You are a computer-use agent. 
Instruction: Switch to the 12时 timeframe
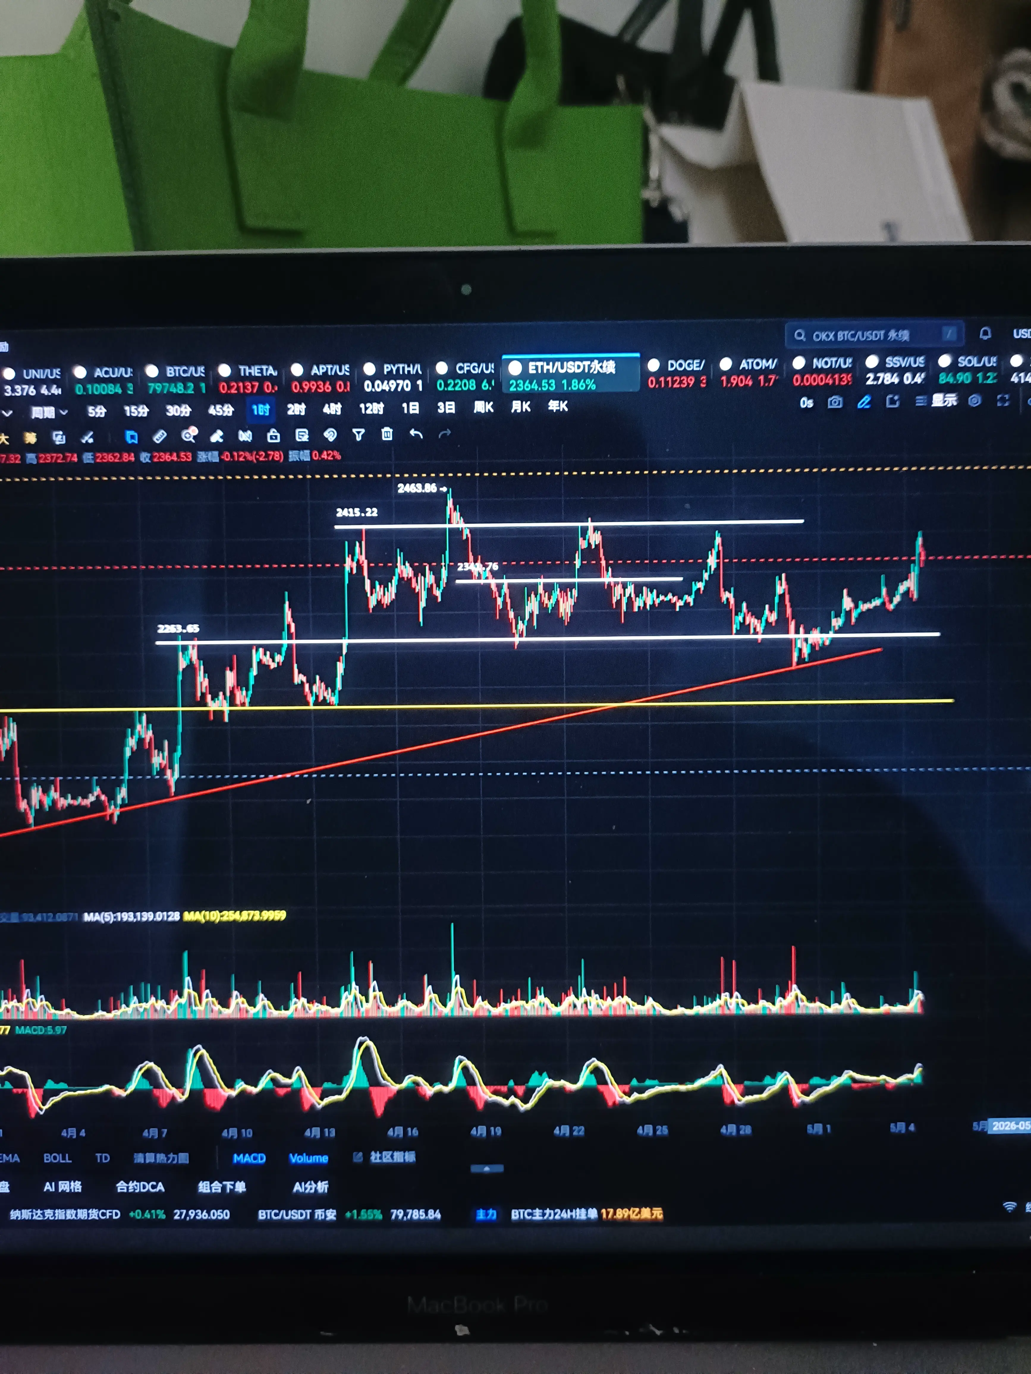point(372,408)
